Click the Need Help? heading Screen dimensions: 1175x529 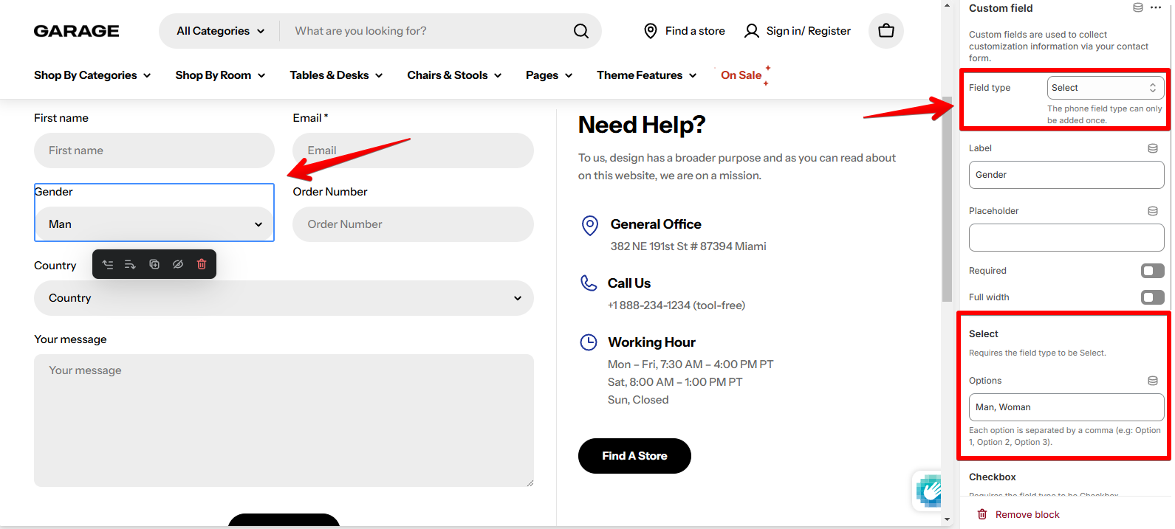point(642,125)
